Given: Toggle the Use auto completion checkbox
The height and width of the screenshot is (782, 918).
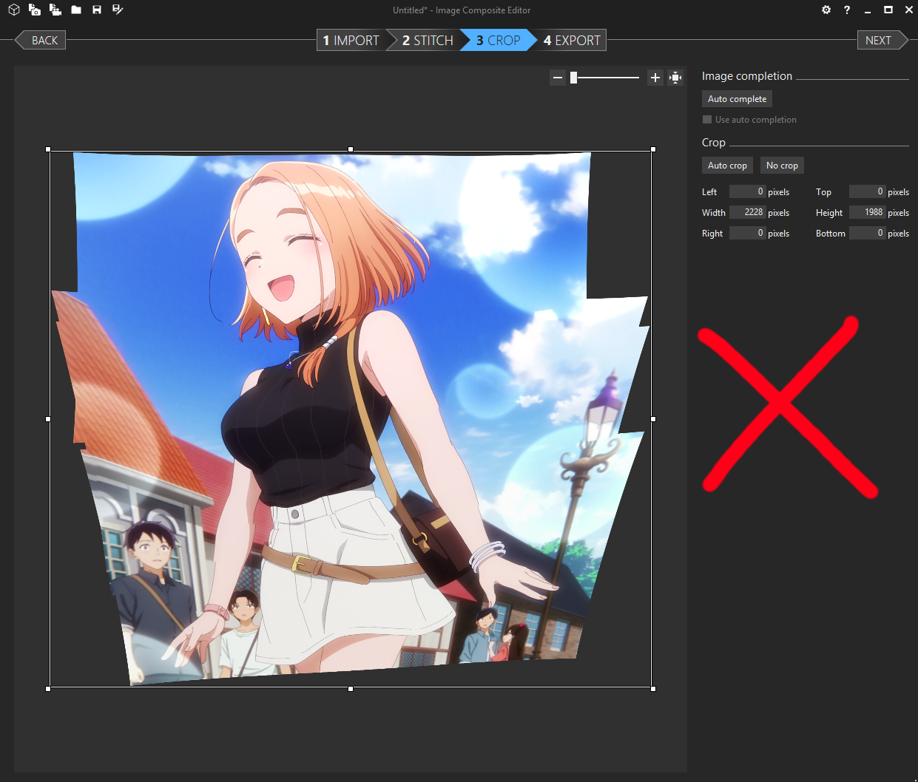Looking at the screenshot, I should pos(707,119).
